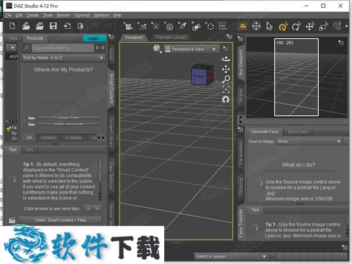Open the Select a Lesson dropdown
The width and height of the screenshot is (352, 264).
coord(231,256)
